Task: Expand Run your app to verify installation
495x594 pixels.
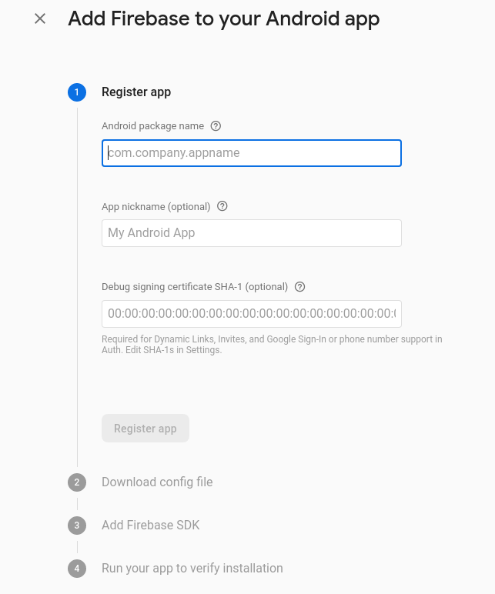Action: (x=192, y=569)
